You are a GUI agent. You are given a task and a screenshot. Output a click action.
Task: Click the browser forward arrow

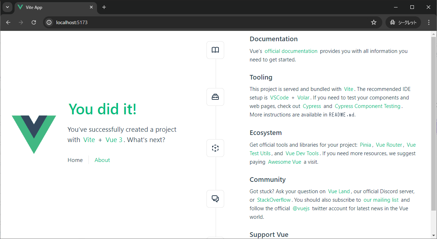pos(21,22)
